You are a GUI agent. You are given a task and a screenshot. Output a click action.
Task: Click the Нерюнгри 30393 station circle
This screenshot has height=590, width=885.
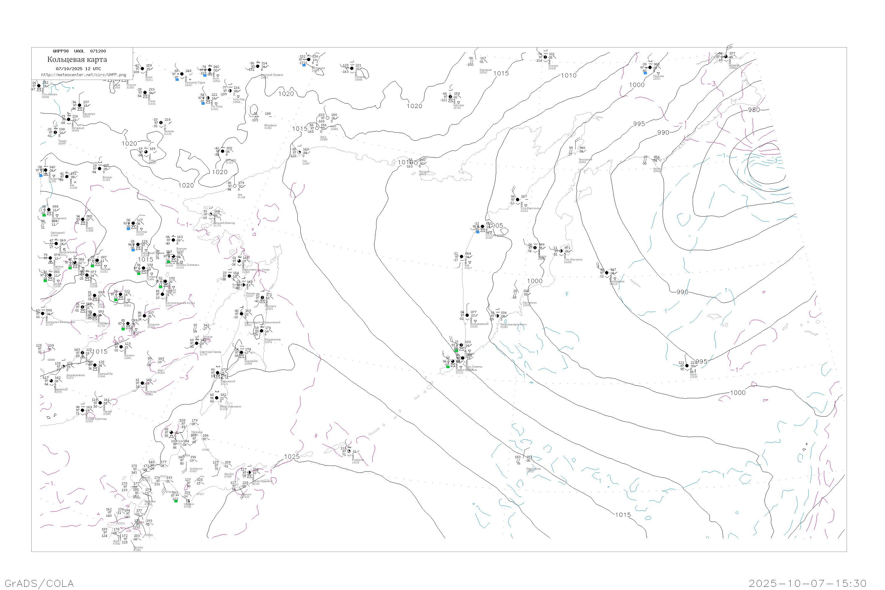point(79,105)
